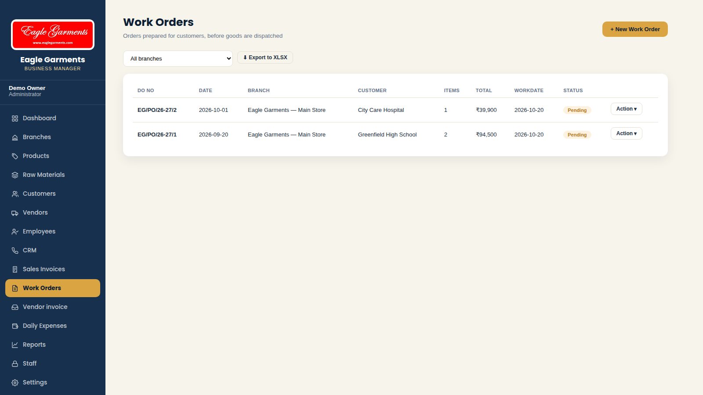Open the All branches dropdown
The height and width of the screenshot is (395, 703).
(178, 58)
